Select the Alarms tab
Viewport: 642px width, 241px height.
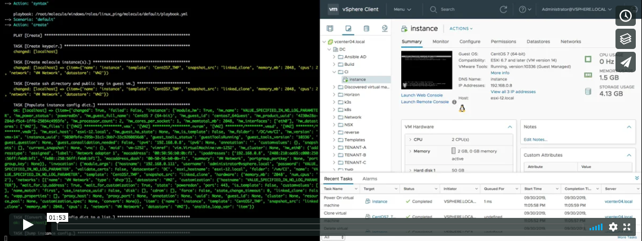tap(370, 178)
